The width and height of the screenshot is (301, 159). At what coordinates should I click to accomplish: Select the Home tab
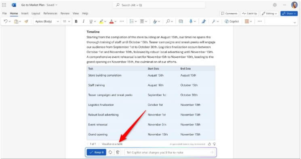(x=14, y=13)
